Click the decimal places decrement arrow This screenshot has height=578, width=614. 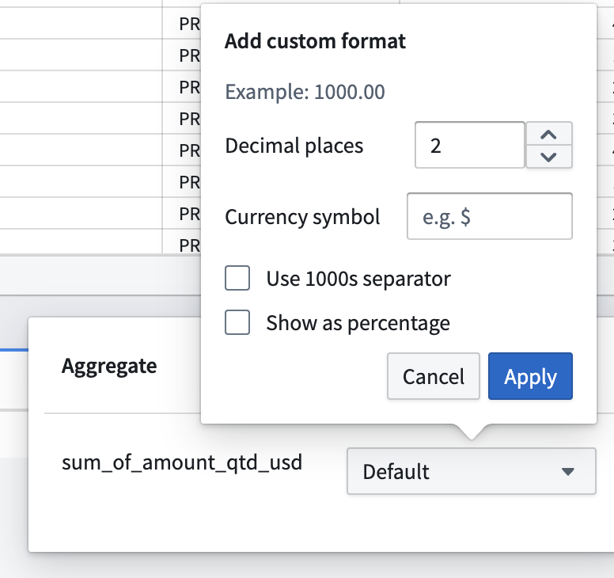pyautogui.click(x=548, y=156)
